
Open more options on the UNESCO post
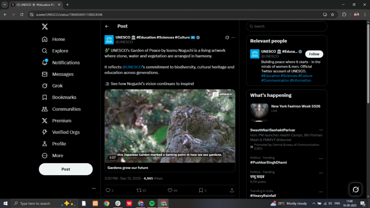[x=233, y=38]
